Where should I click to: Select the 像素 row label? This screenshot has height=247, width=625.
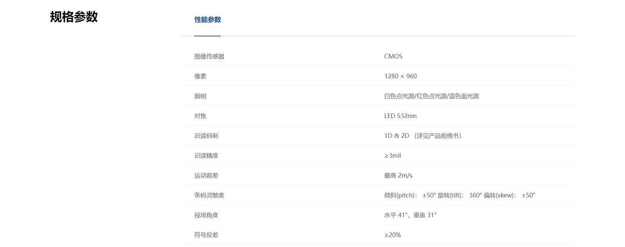click(200, 76)
